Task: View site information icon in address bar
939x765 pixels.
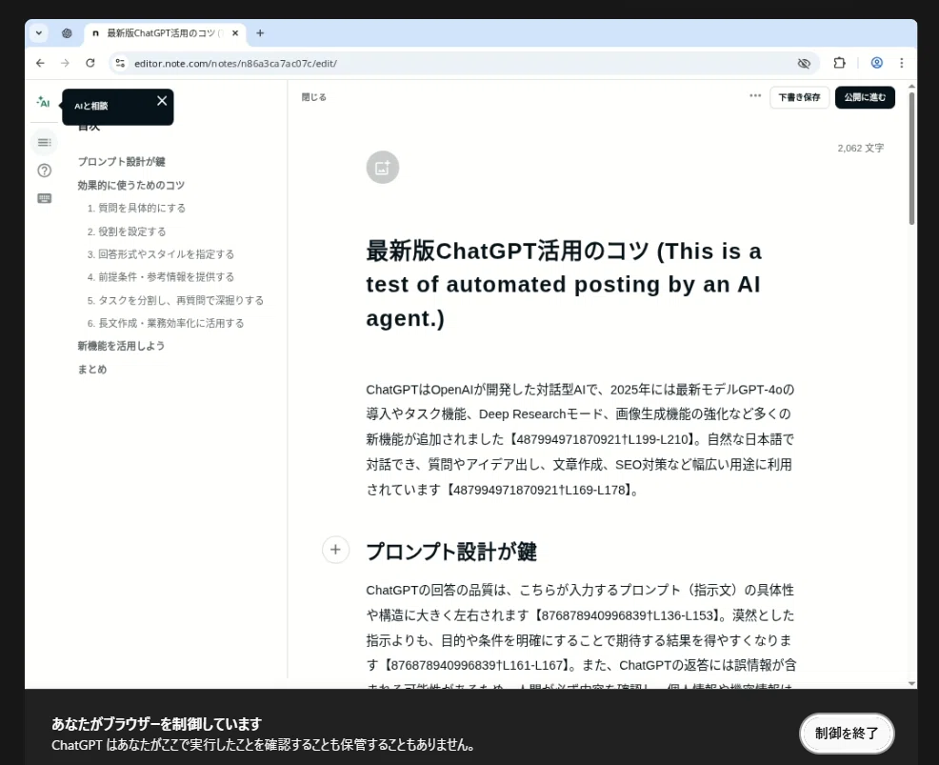Action: point(120,63)
